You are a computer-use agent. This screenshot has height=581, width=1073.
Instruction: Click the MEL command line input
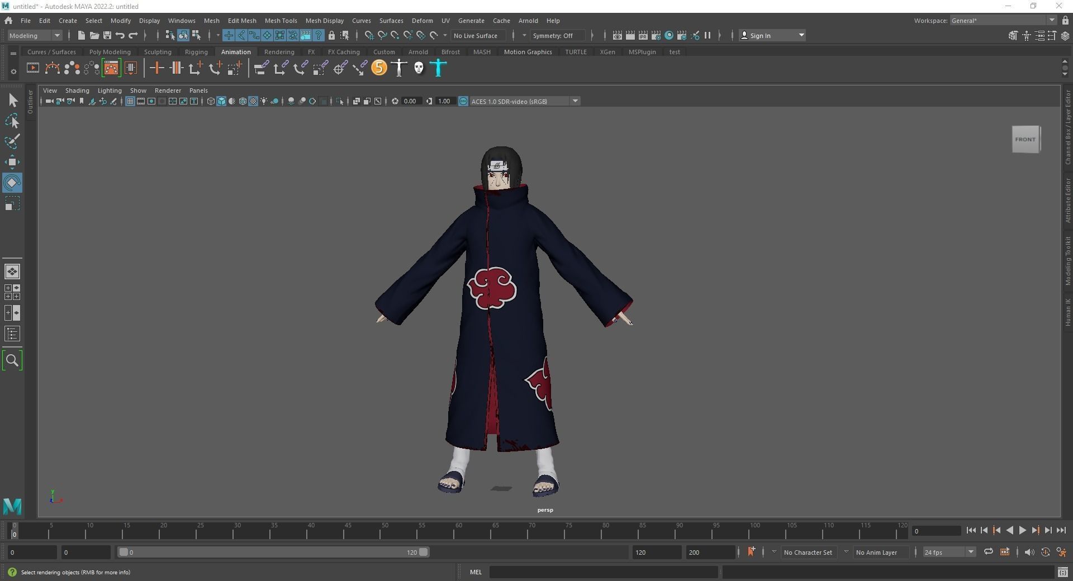604,572
